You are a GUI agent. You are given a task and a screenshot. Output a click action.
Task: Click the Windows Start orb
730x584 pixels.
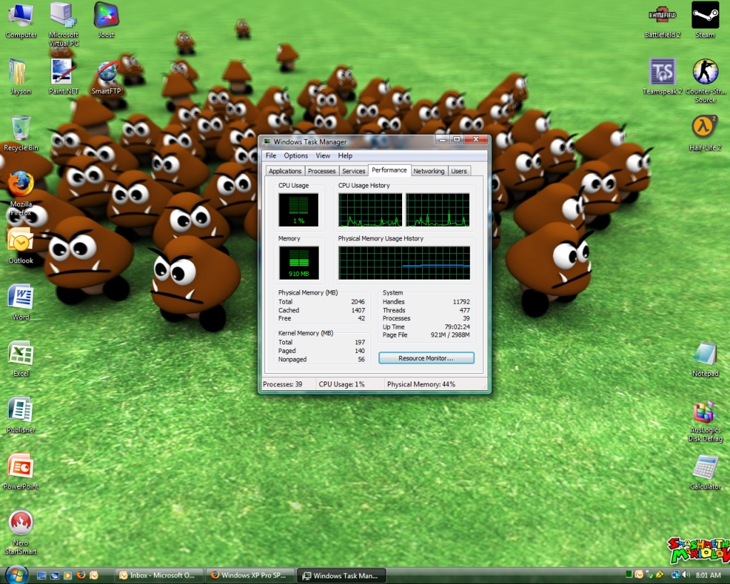click(16, 575)
